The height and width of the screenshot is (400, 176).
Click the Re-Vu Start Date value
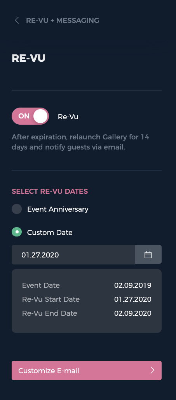133,299
